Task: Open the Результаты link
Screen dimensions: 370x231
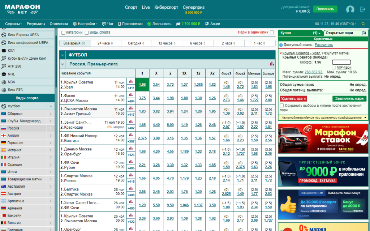Action: coord(36,24)
